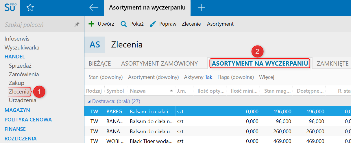
Task: Pin the command search panel
Action: pos(77,25)
